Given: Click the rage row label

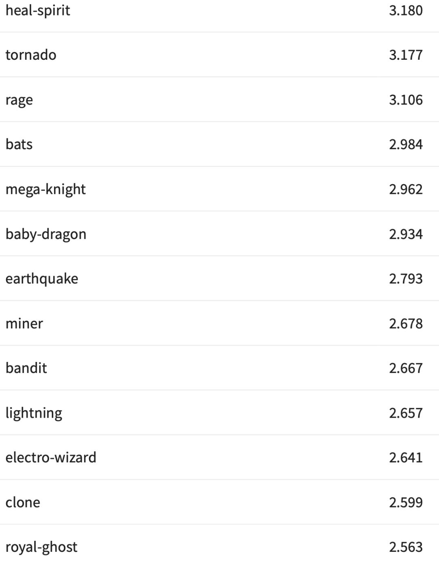Looking at the screenshot, I should (19, 100).
